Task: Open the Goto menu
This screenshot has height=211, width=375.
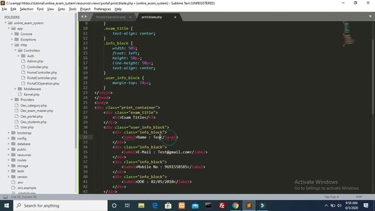Action: coord(62,9)
